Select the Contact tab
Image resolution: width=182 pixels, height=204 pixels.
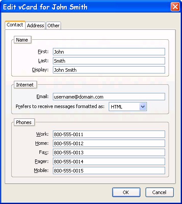[x=15, y=25]
